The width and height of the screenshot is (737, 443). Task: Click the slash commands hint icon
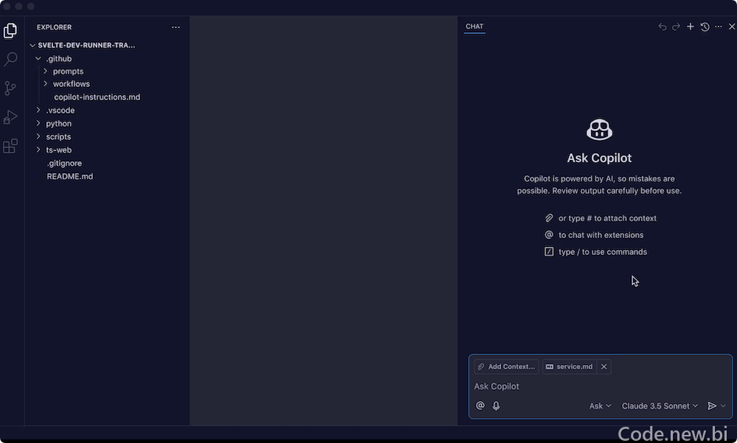pyautogui.click(x=548, y=251)
